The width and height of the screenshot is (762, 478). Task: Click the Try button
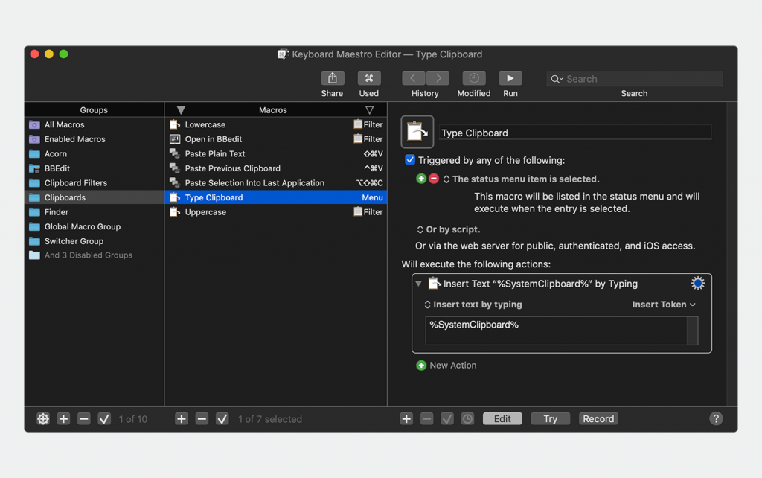[550, 418]
